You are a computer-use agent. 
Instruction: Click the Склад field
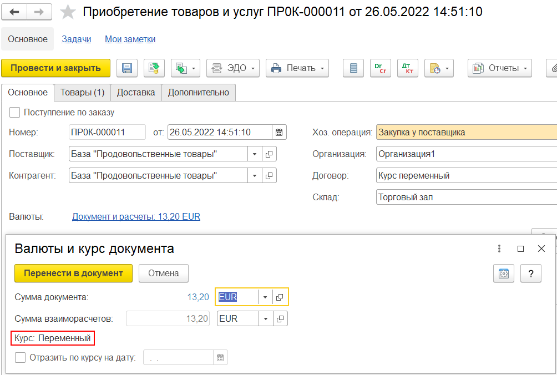click(x=467, y=197)
